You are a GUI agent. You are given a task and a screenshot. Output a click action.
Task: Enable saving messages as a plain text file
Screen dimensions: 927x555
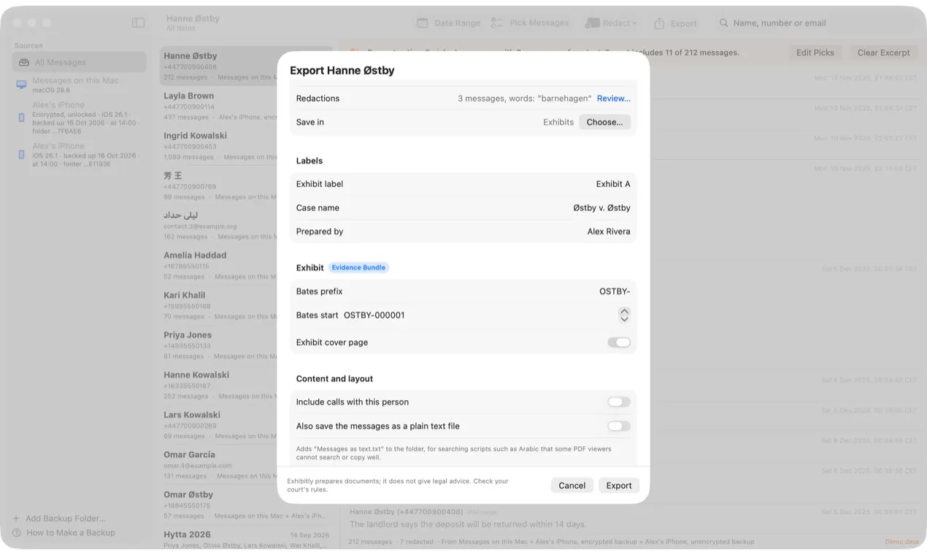[x=619, y=426]
